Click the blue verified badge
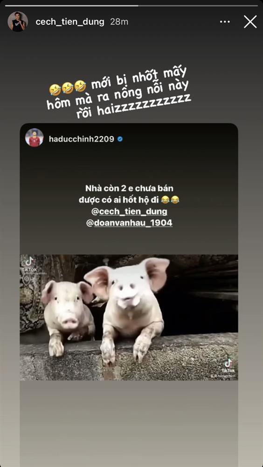Viewport: 263px width, 467px height. tap(120, 139)
